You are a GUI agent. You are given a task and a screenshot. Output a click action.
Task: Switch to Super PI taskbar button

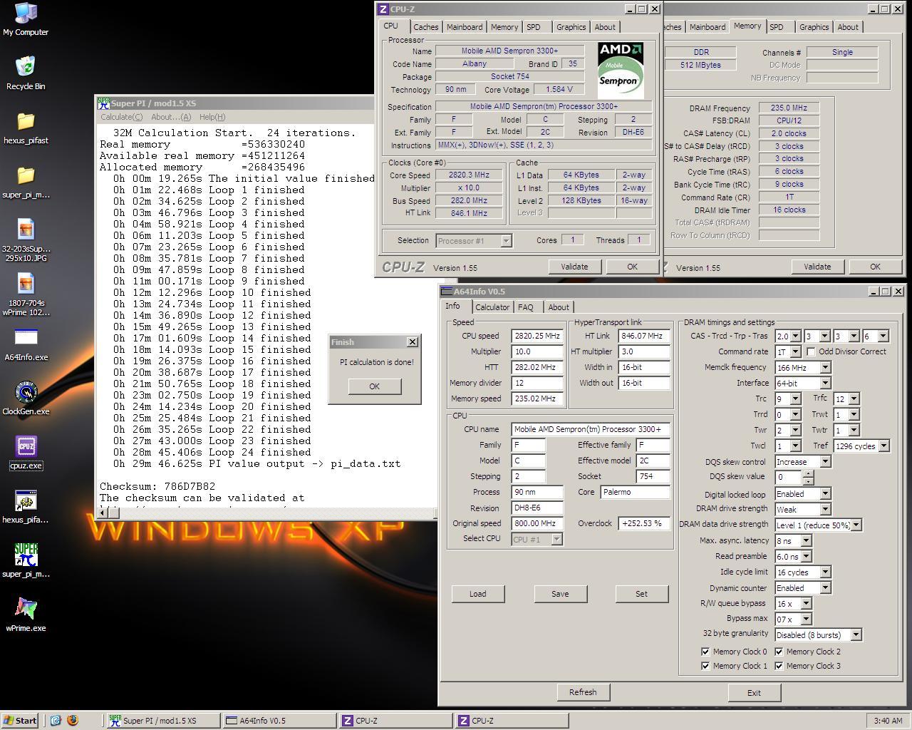point(162,721)
